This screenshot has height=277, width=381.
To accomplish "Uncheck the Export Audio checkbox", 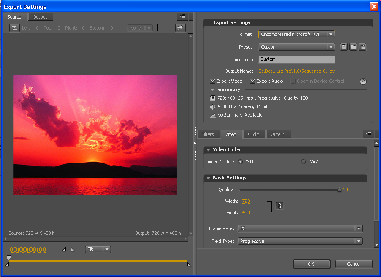I will click(253, 81).
